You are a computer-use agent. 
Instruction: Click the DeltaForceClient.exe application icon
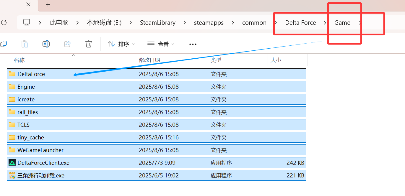click(x=12, y=163)
